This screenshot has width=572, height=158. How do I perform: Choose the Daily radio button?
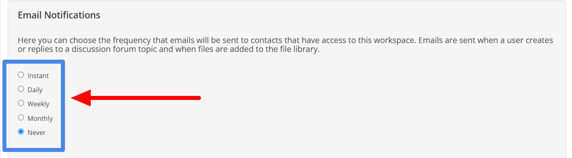(x=21, y=89)
